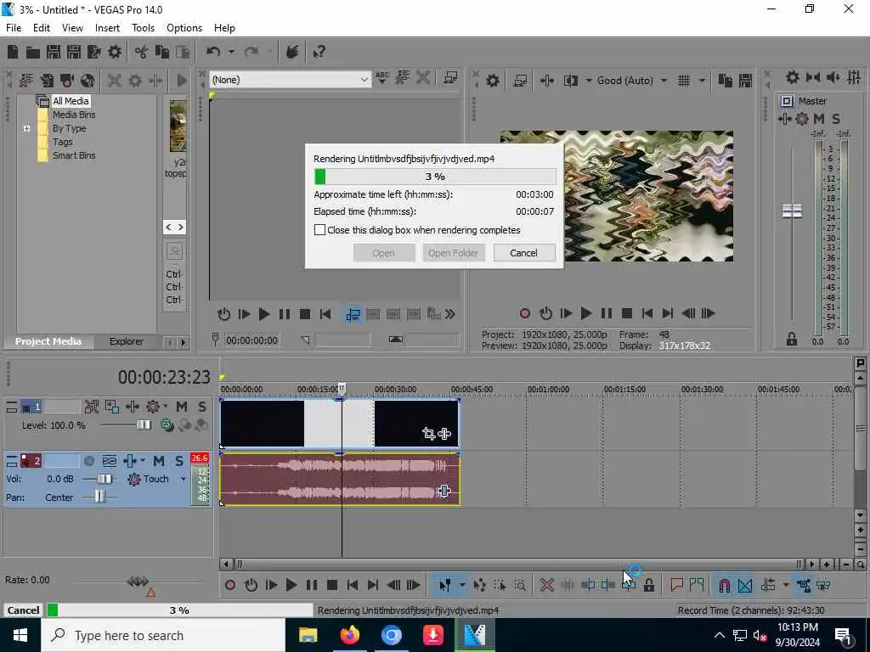Click go to start in timeline transport
The height and width of the screenshot is (652, 870).
(x=352, y=585)
